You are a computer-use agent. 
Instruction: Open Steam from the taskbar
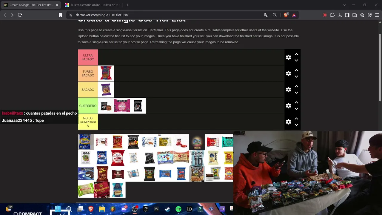pos(167,209)
